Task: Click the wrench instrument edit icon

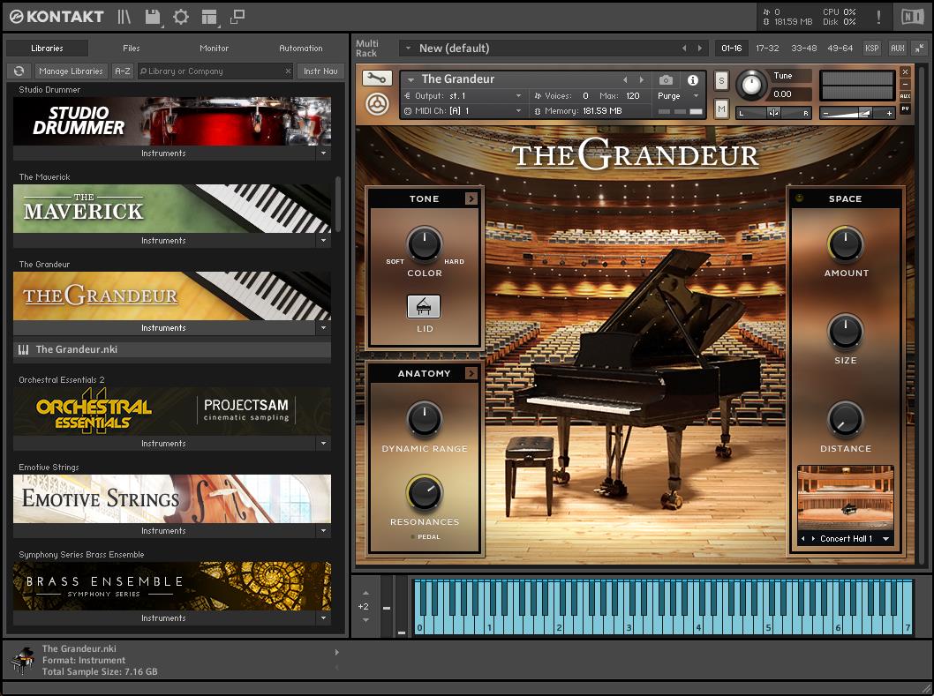Action: pyautogui.click(x=377, y=79)
